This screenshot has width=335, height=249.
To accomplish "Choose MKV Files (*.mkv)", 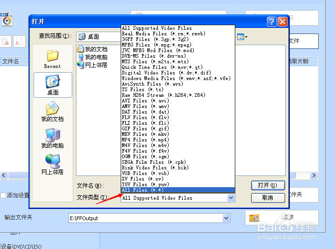I will tap(178, 134).
